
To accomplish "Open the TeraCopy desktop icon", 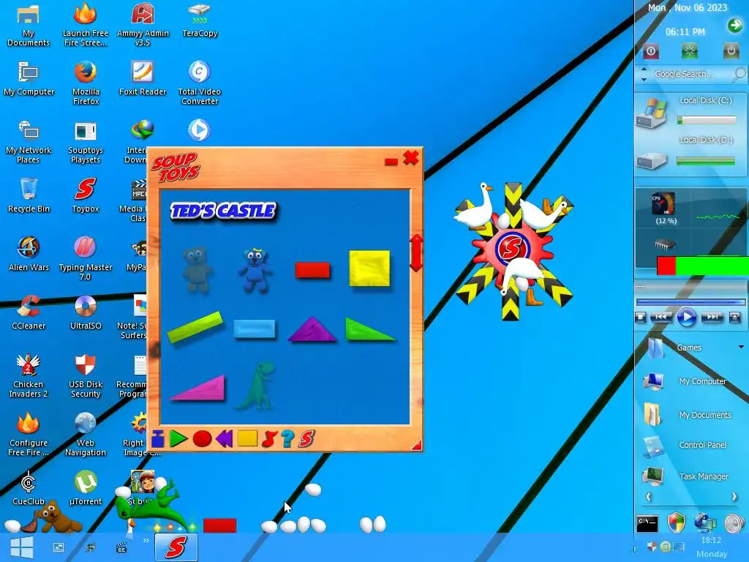I will [200, 20].
